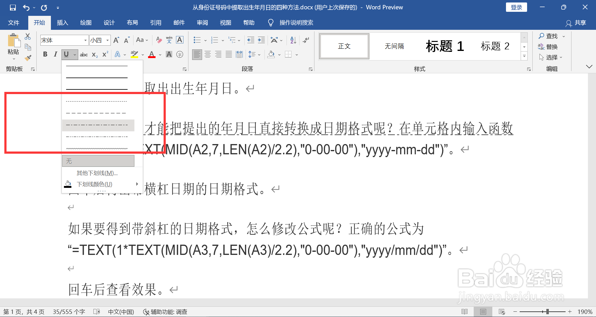Screen dimensions: 596x317
Task: Switch to 插入 tab
Action: 62,23
